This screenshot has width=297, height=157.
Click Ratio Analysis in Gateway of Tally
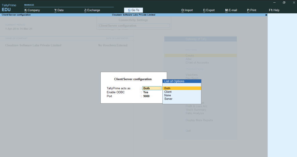coord(195,113)
